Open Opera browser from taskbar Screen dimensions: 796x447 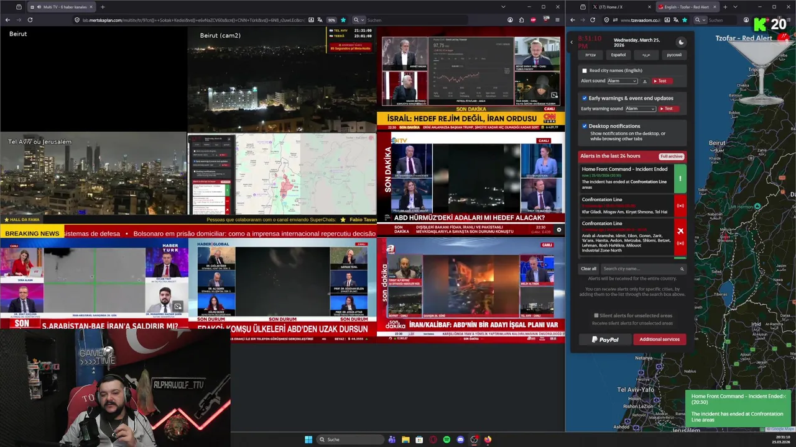(433, 440)
